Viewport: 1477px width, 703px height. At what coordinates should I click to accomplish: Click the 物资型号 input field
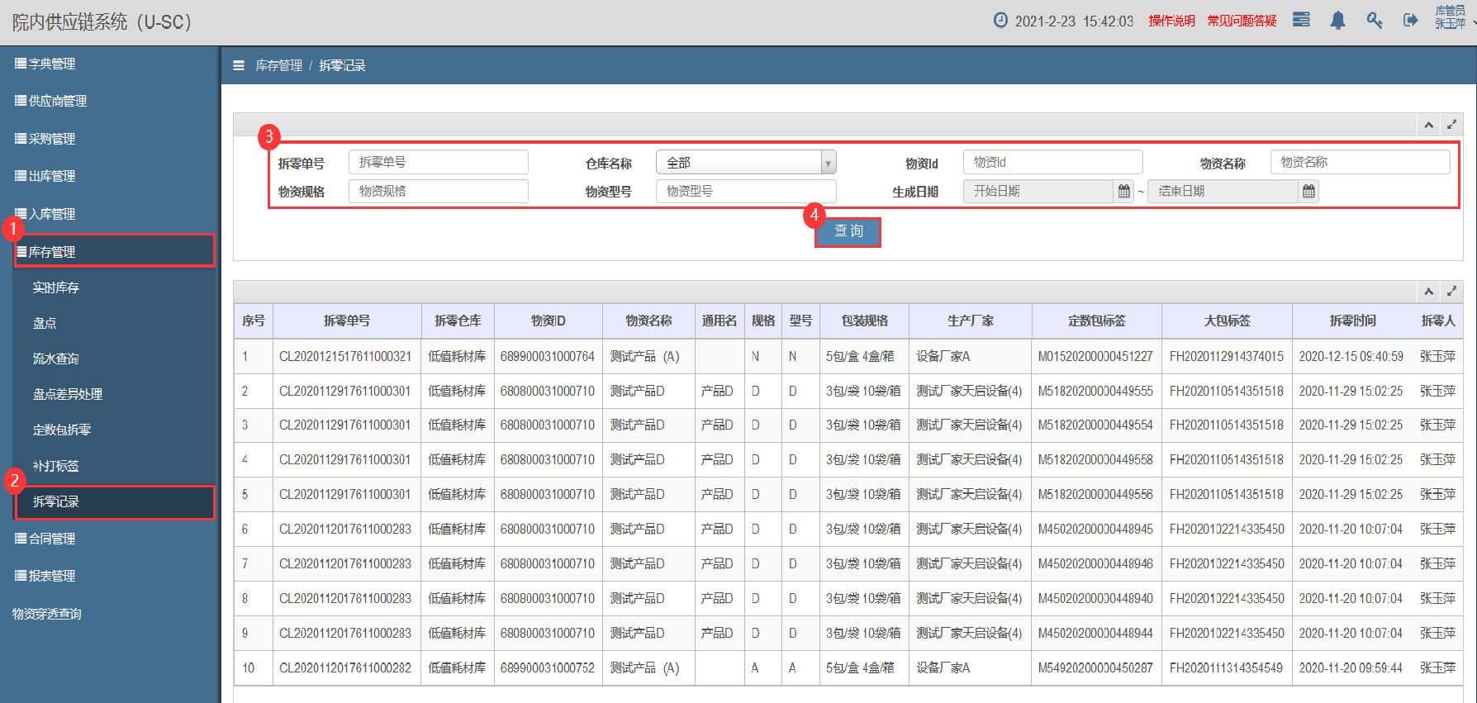[x=746, y=191]
